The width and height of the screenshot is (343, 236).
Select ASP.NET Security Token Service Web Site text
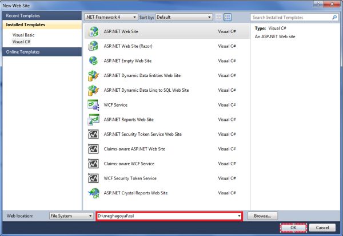pos(142,134)
